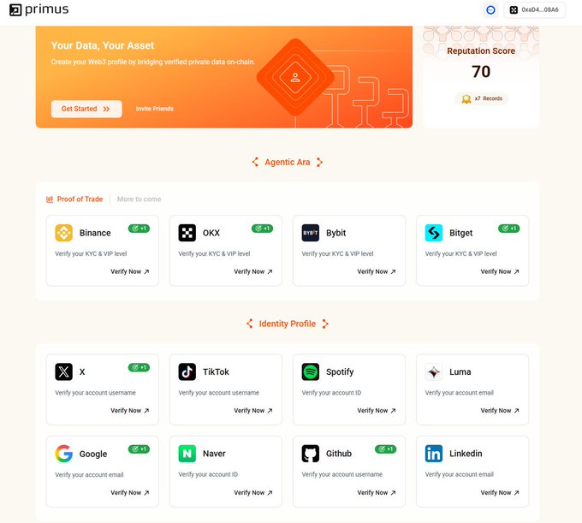Open the x7 Records badge
Image resolution: width=582 pixels, height=523 pixels.
481,98
